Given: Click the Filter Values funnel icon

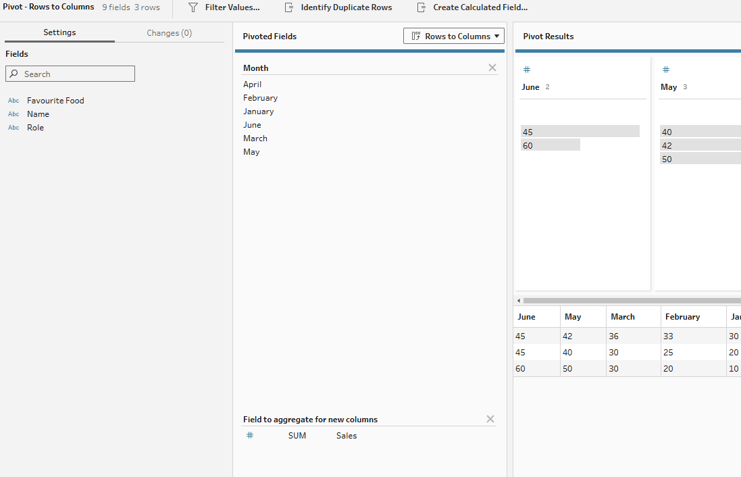Looking at the screenshot, I should pos(193,7).
